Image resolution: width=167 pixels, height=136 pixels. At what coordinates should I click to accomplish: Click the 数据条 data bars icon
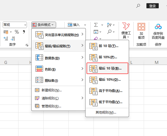tap(39, 57)
